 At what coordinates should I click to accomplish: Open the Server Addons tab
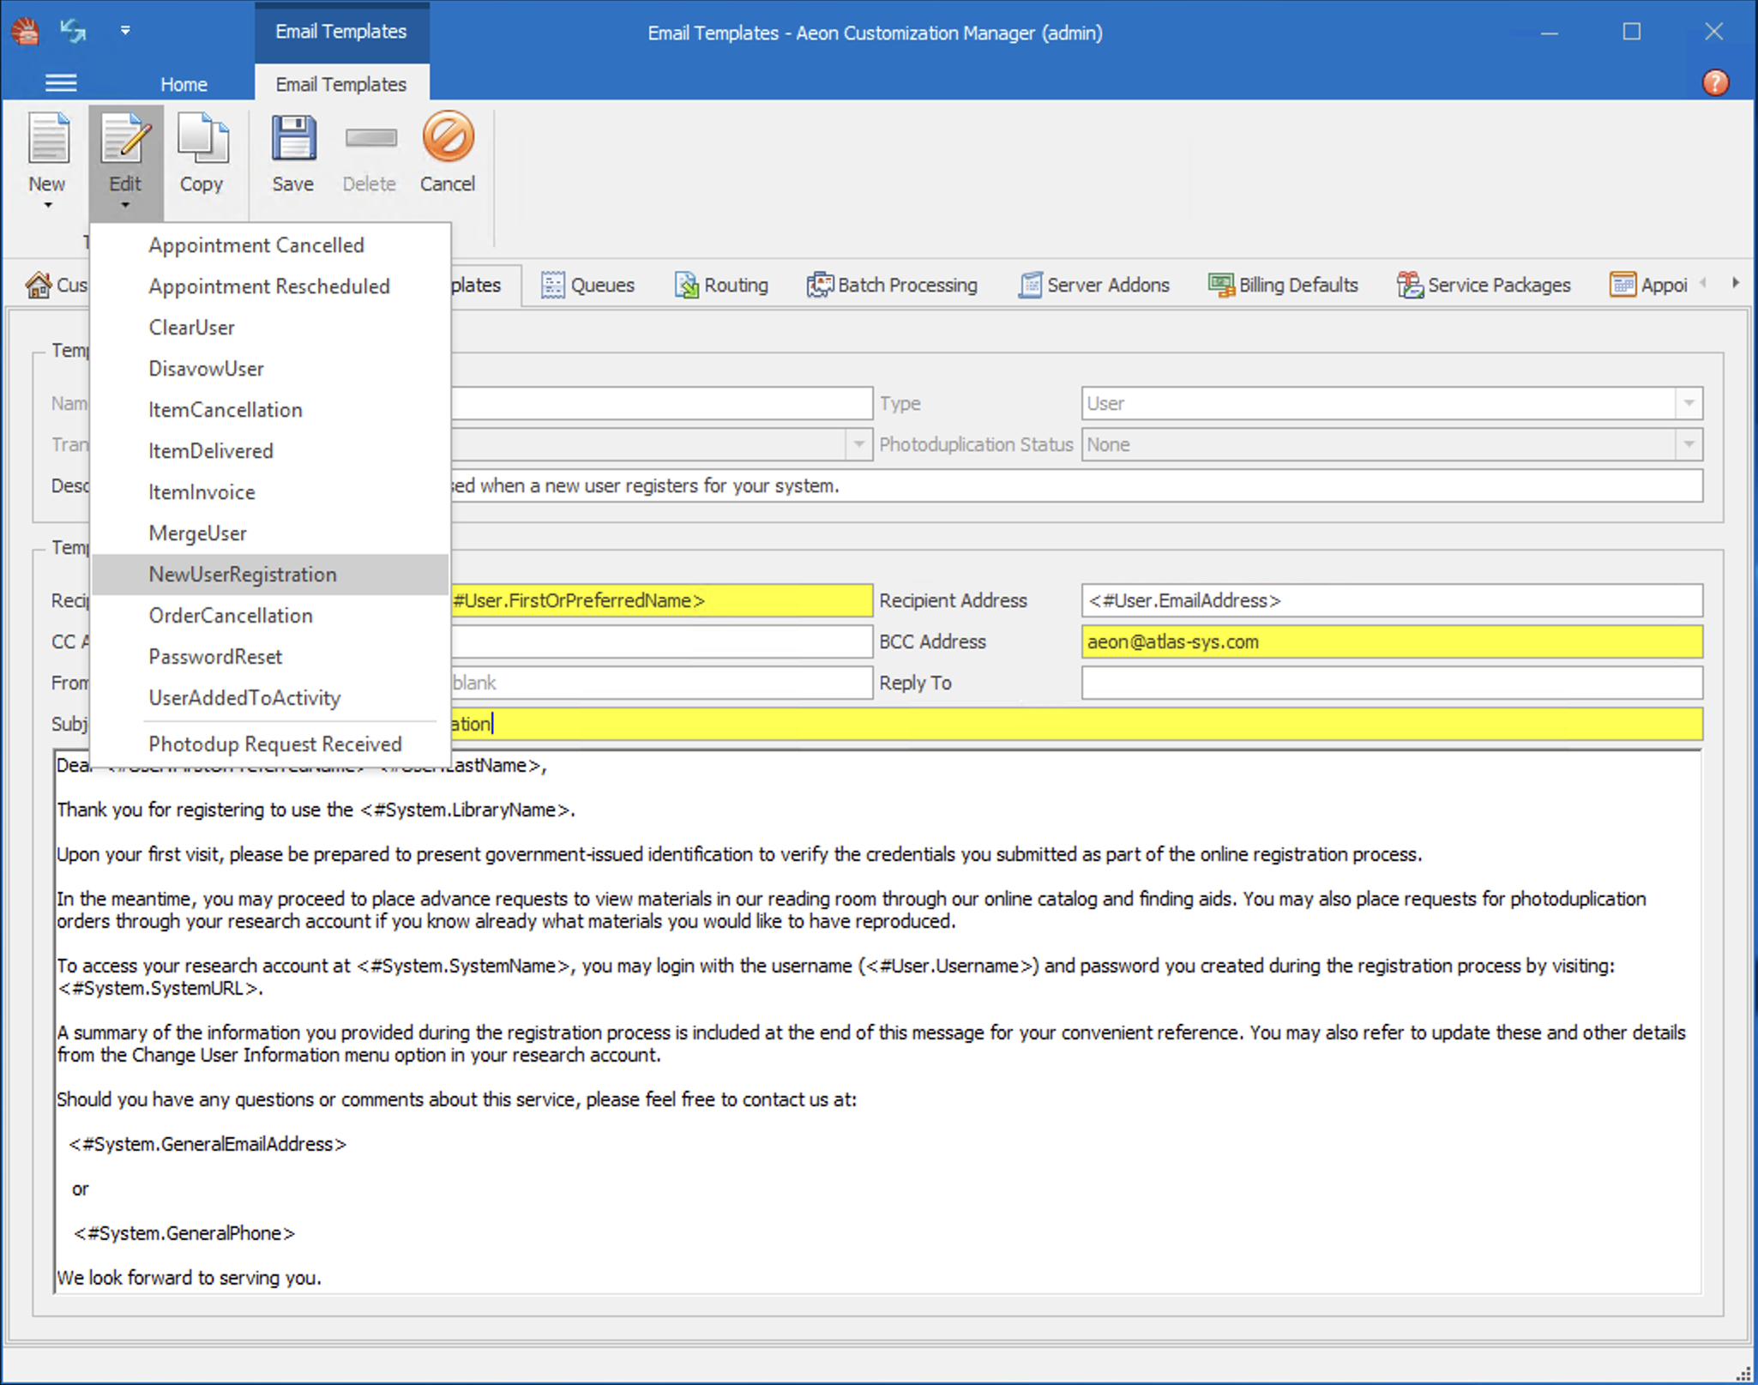tap(1093, 285)
